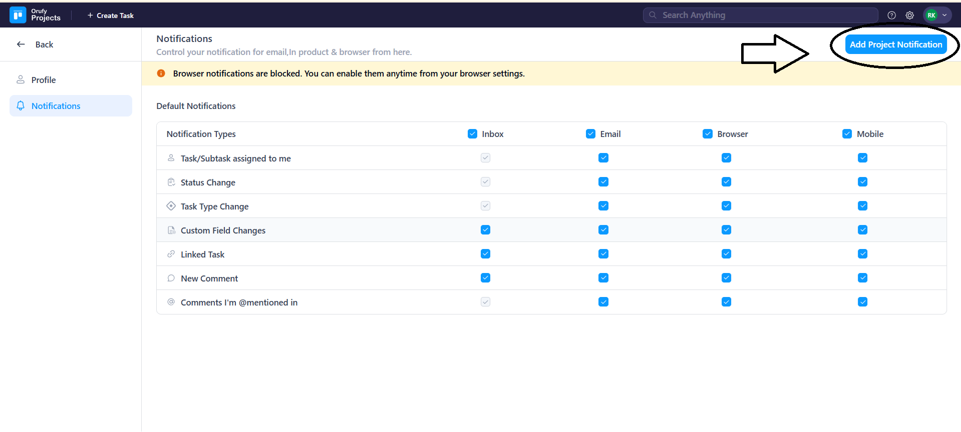The image size is (961, 432).
Task: Click the Create Task button
Action: pos(111,15)
